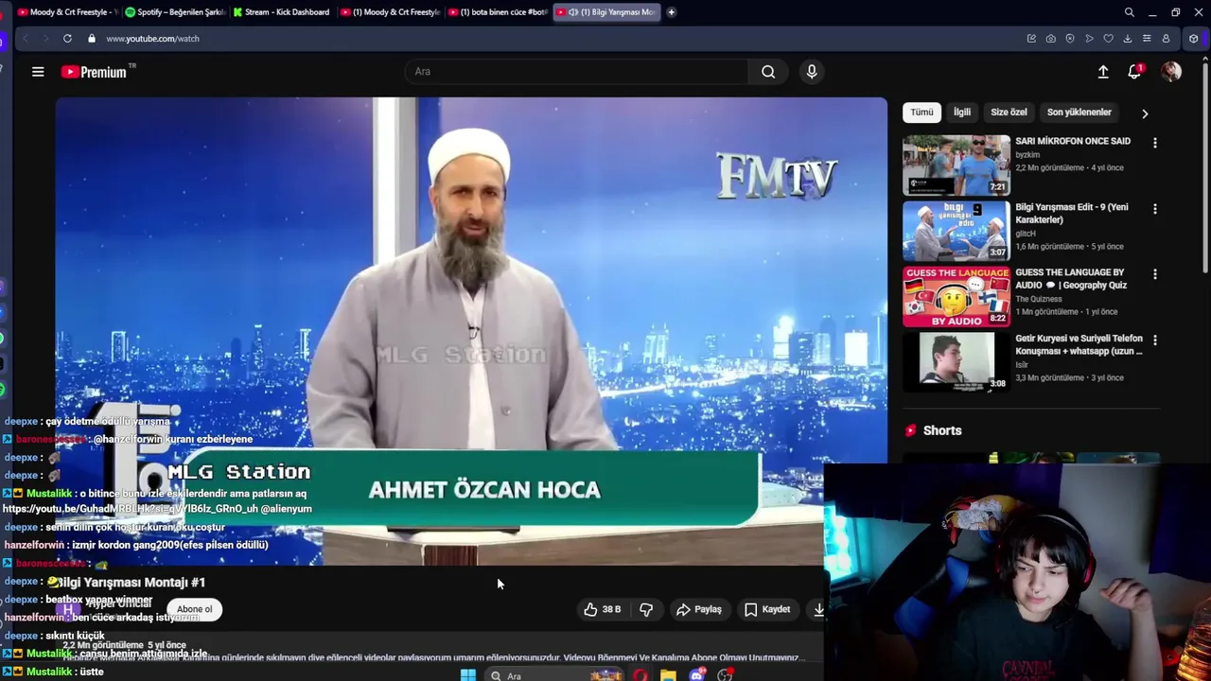This screenshot has height=681, width=1211.
Task: Click the Shorts section heading
Action: (x=942, y=430)
